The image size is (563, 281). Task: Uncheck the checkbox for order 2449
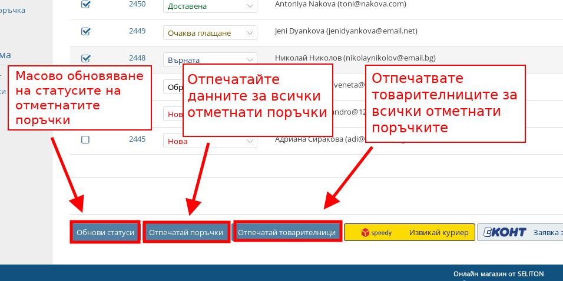click(x=85, y=32)
